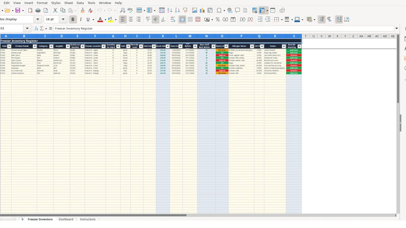Switch to the Dashboard sheet tab

(x=66, y=219)
